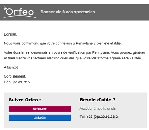This screenshot has width=149, height=130.
Task: Click the "Besoin d'aide ?" heading
Action: point(98,100)
